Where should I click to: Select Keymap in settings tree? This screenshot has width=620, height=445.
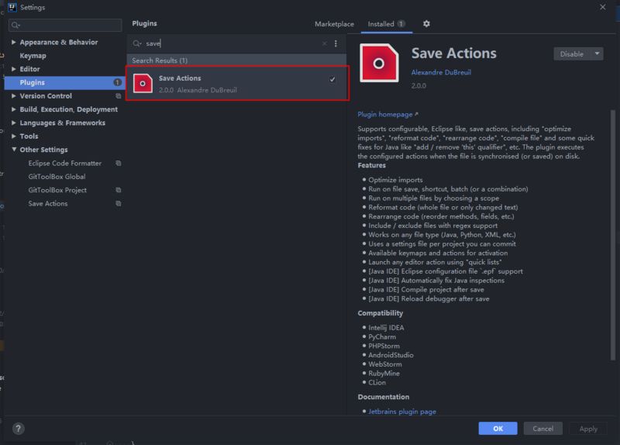point(33,55)
